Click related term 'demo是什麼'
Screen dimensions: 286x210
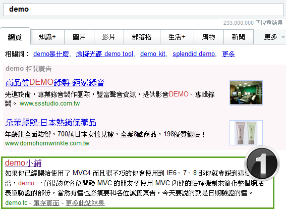coord(51,54)
